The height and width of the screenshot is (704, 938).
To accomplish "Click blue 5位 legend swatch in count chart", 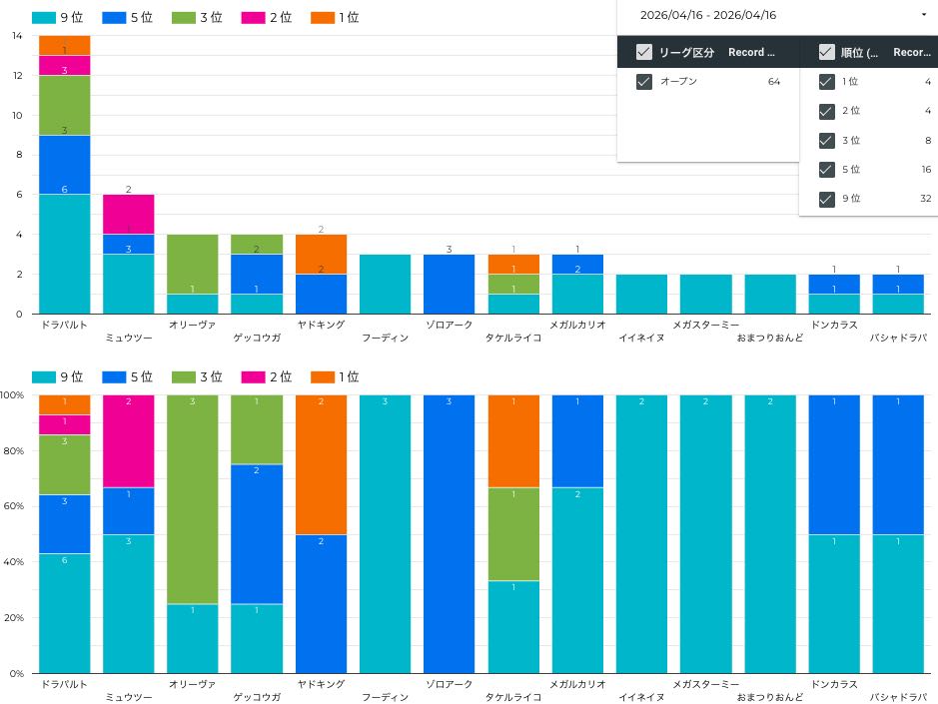I will tap(114, 18).
